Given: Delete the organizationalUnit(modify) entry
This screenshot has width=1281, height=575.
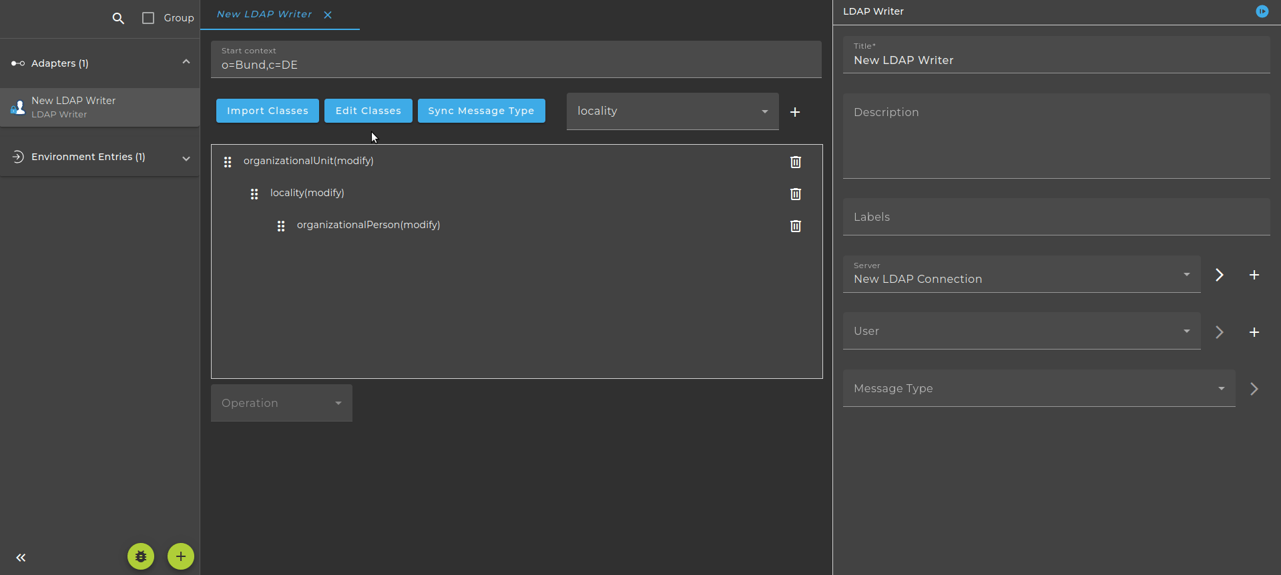Looking at the screenshot, I should pyautogui.click(x=796, y=162).
